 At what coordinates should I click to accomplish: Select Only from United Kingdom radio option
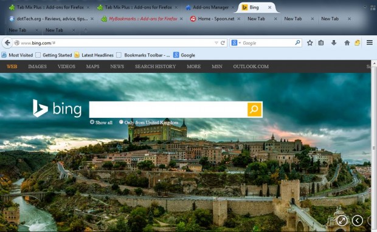pyautogui.click(x=121, y=122)
